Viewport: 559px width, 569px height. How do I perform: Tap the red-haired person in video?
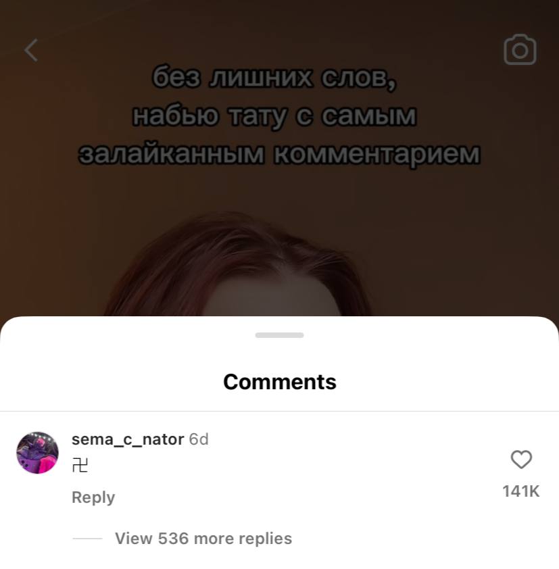(x=239, y=268)
